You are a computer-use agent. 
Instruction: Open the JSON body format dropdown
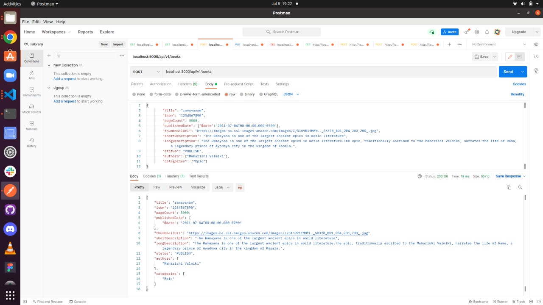click(x=291, y=94)
